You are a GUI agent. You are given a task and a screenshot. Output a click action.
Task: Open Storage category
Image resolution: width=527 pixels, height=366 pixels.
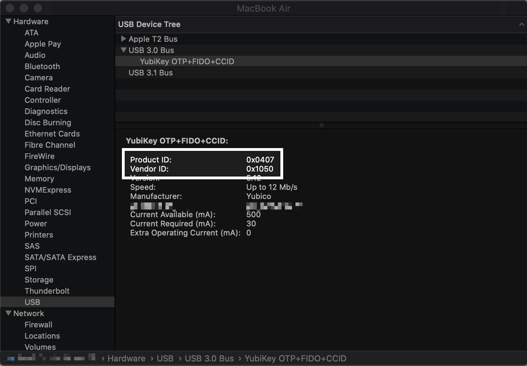pyautogui.click(x=39, y=280)
